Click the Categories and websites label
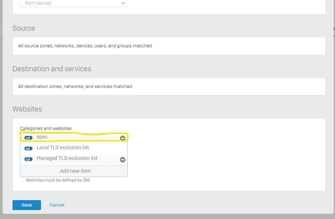The height and width of the screenshot is (219, 335). 46,128
